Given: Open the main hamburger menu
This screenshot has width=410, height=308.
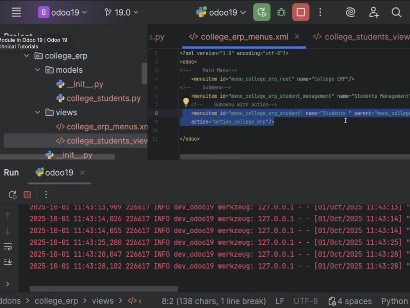Looking at the screenshot, I should coord(16,12).
